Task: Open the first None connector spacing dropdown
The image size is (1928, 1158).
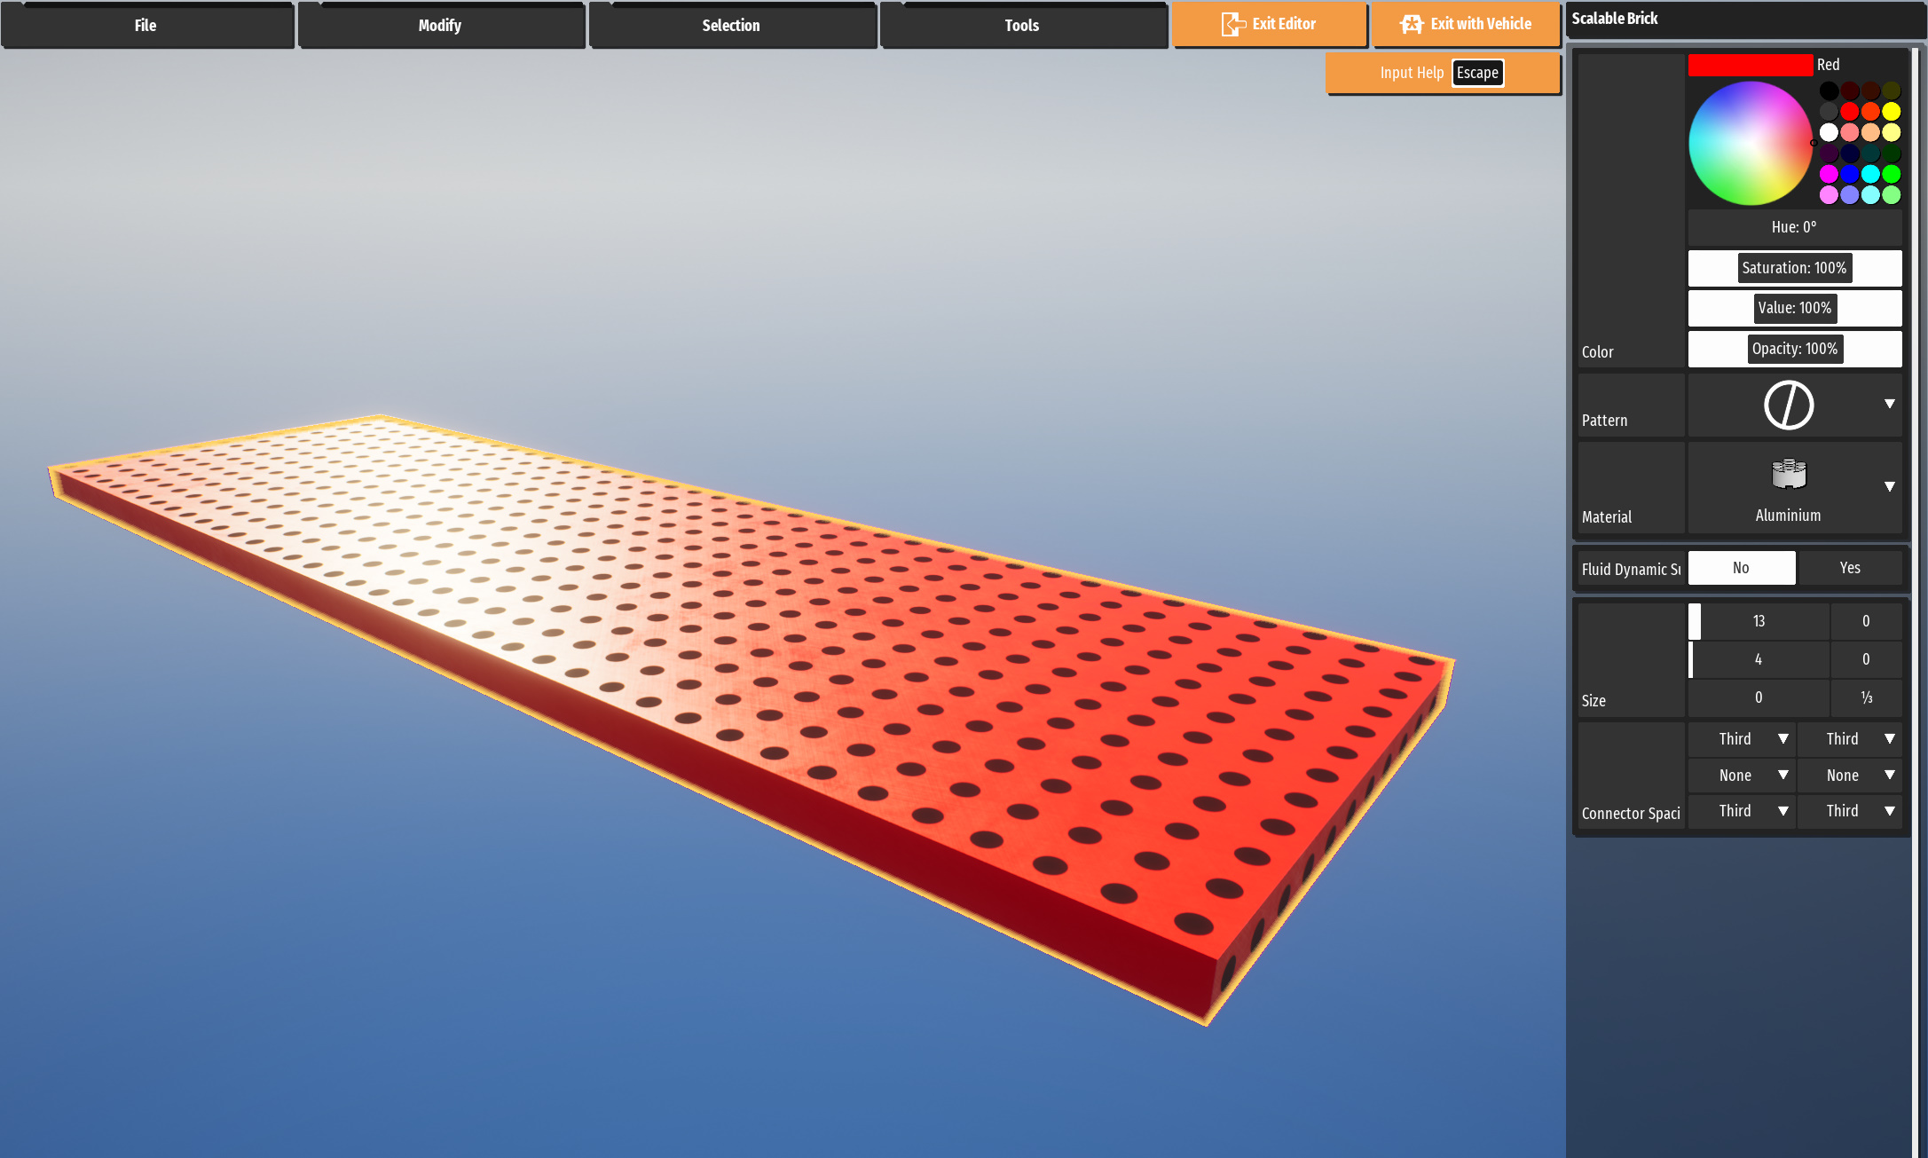Action: (1742, 776)
